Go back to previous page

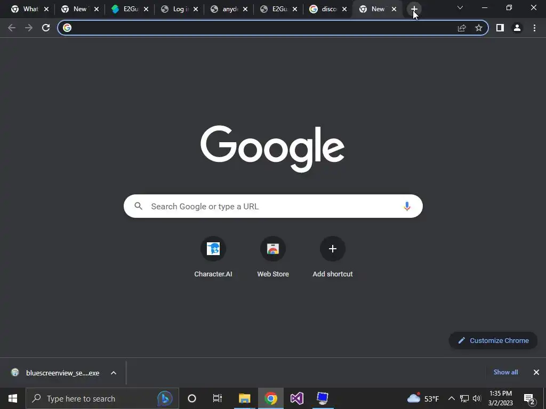click(x=12, y=28)
